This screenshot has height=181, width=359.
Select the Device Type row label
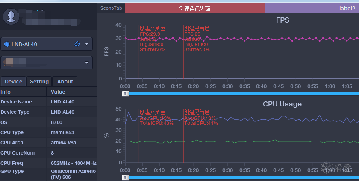tap(15, 112)
